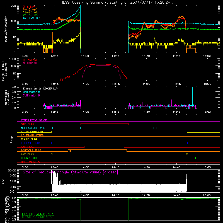
Task: Click "13:30" tick label under the count-rate panel
Action: [x=24, y=56]
